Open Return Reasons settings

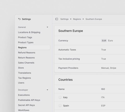click(26, 58)
